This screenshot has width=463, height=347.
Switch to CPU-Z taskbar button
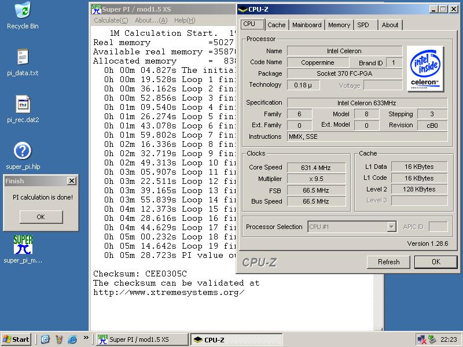237,339
